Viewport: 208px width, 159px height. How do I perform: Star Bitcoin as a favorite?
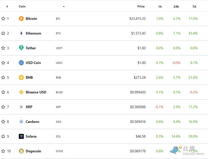click(3, 18)
